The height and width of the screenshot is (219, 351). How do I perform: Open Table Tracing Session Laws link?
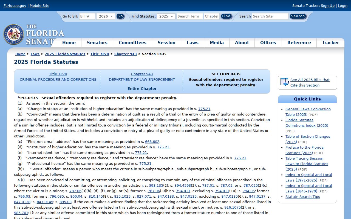307,164
